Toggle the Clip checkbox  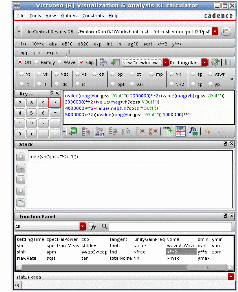(x=82, y=62)
